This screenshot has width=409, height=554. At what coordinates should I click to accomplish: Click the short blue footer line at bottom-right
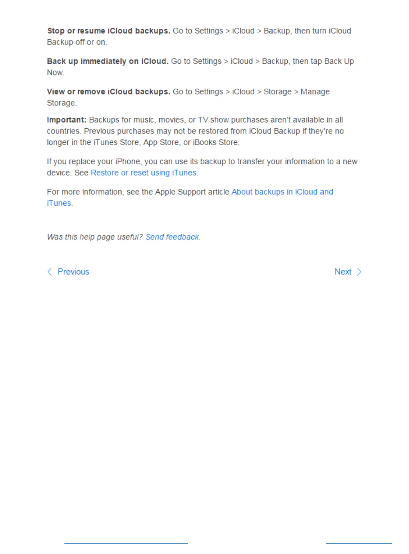359,543
